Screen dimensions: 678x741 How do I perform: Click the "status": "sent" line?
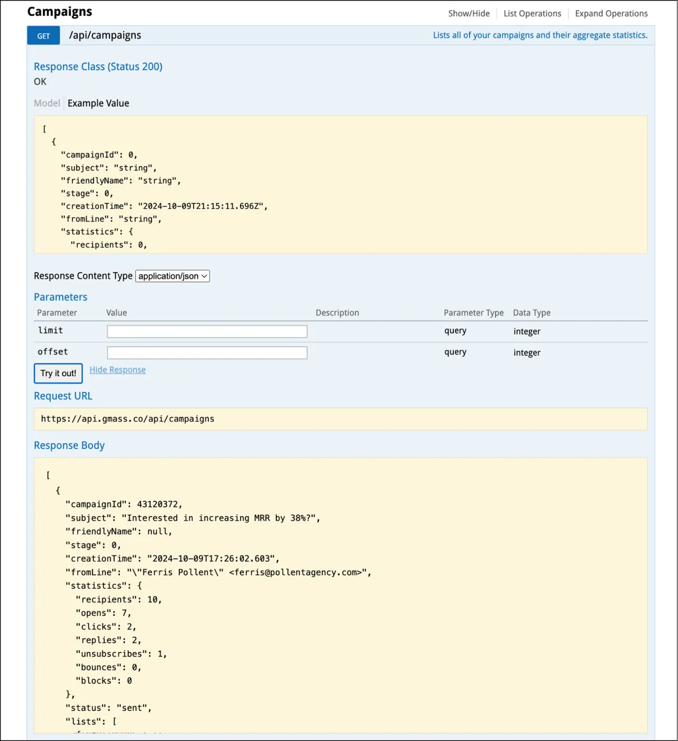108,708
